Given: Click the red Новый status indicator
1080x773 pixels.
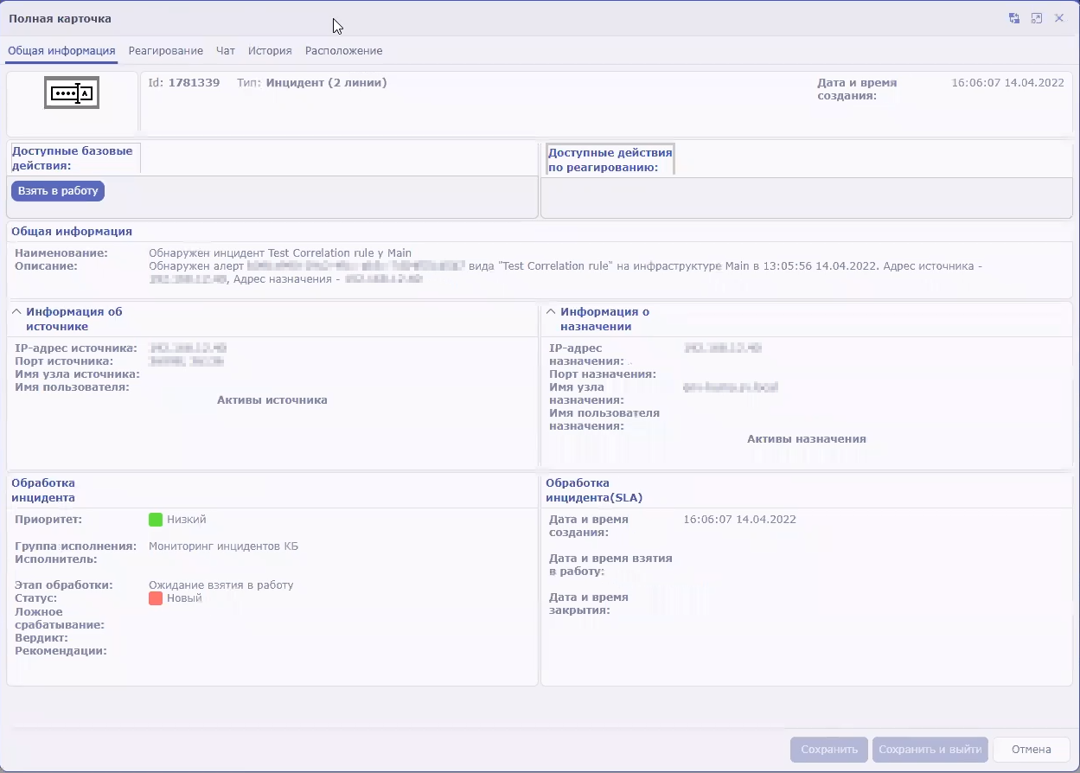Looking at the screenshot, I should point(155,597).
